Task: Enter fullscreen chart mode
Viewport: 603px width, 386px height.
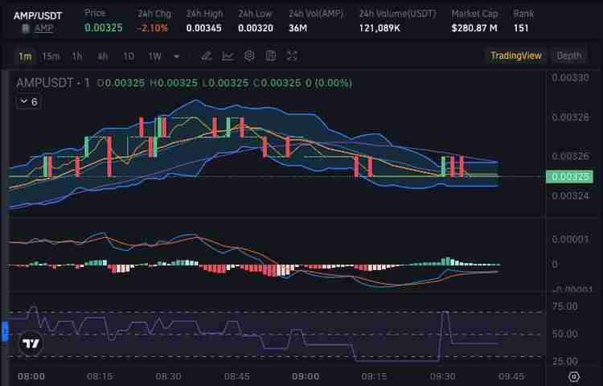Action: (x=292, y=55)
